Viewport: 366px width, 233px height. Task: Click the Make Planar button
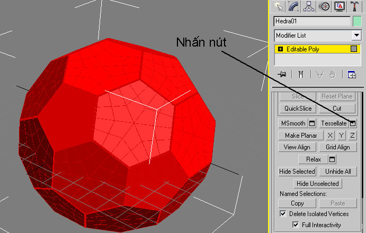pyautogui.click(x=301, y=136)
